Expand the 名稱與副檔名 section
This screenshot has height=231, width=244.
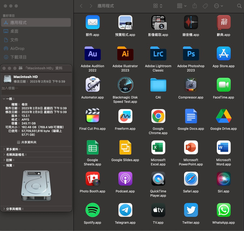pyautogui.click(x=4, y=155)
